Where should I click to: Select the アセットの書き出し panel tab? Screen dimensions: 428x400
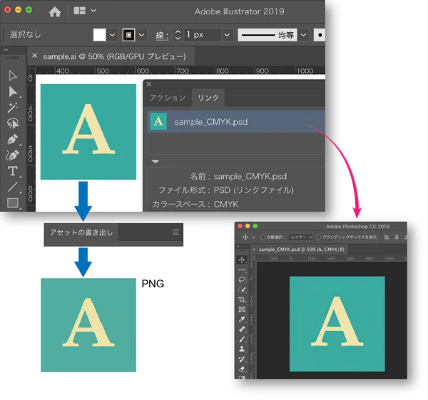click(x=81, y=232)
